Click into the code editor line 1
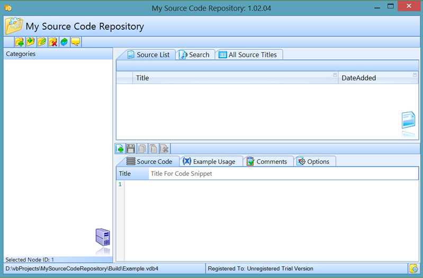Image resolution: width=423 pixels, height=278 pixels. (x=271, y=184)
